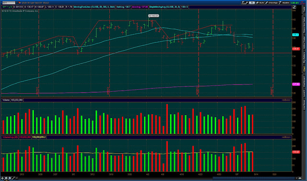Click the 2/1/12 vertical date marker
Image resolution: width=307 pixels, height=181 pixels.
(x=37, y=91)
